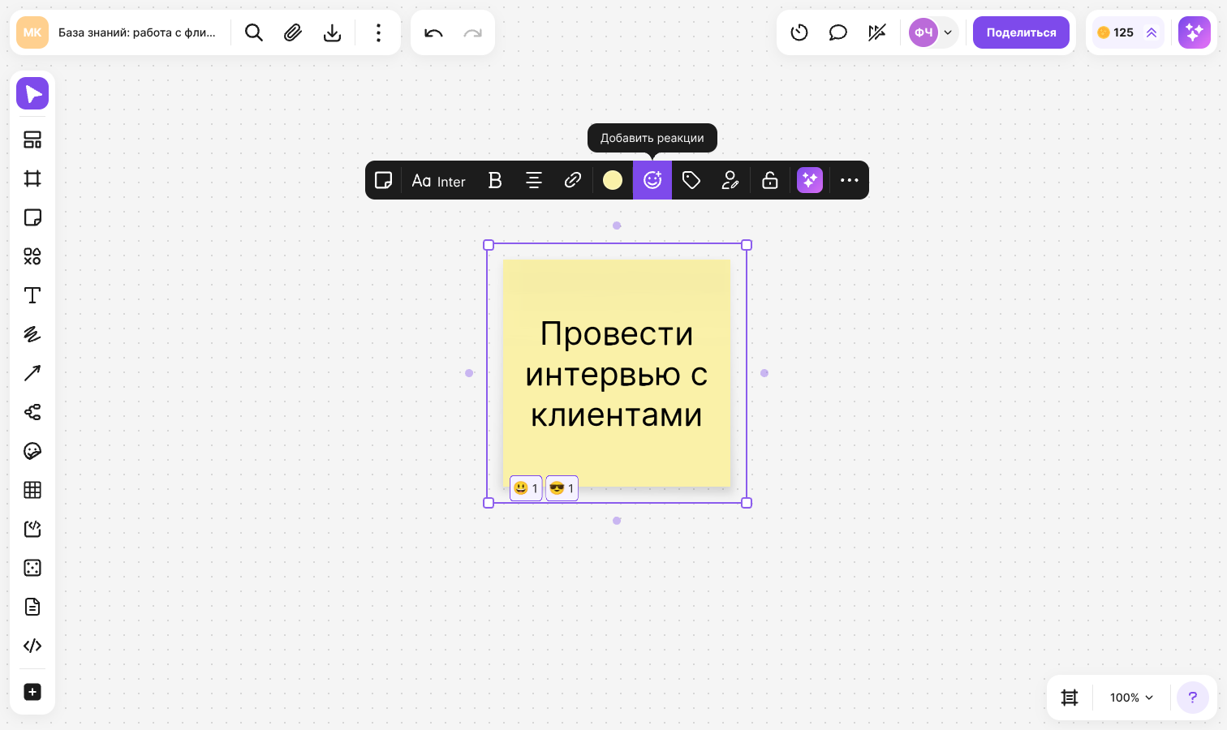This screenshot has height=730, width=1227.
Task: Change the sticky note type
Action: [x=384, y=180]
